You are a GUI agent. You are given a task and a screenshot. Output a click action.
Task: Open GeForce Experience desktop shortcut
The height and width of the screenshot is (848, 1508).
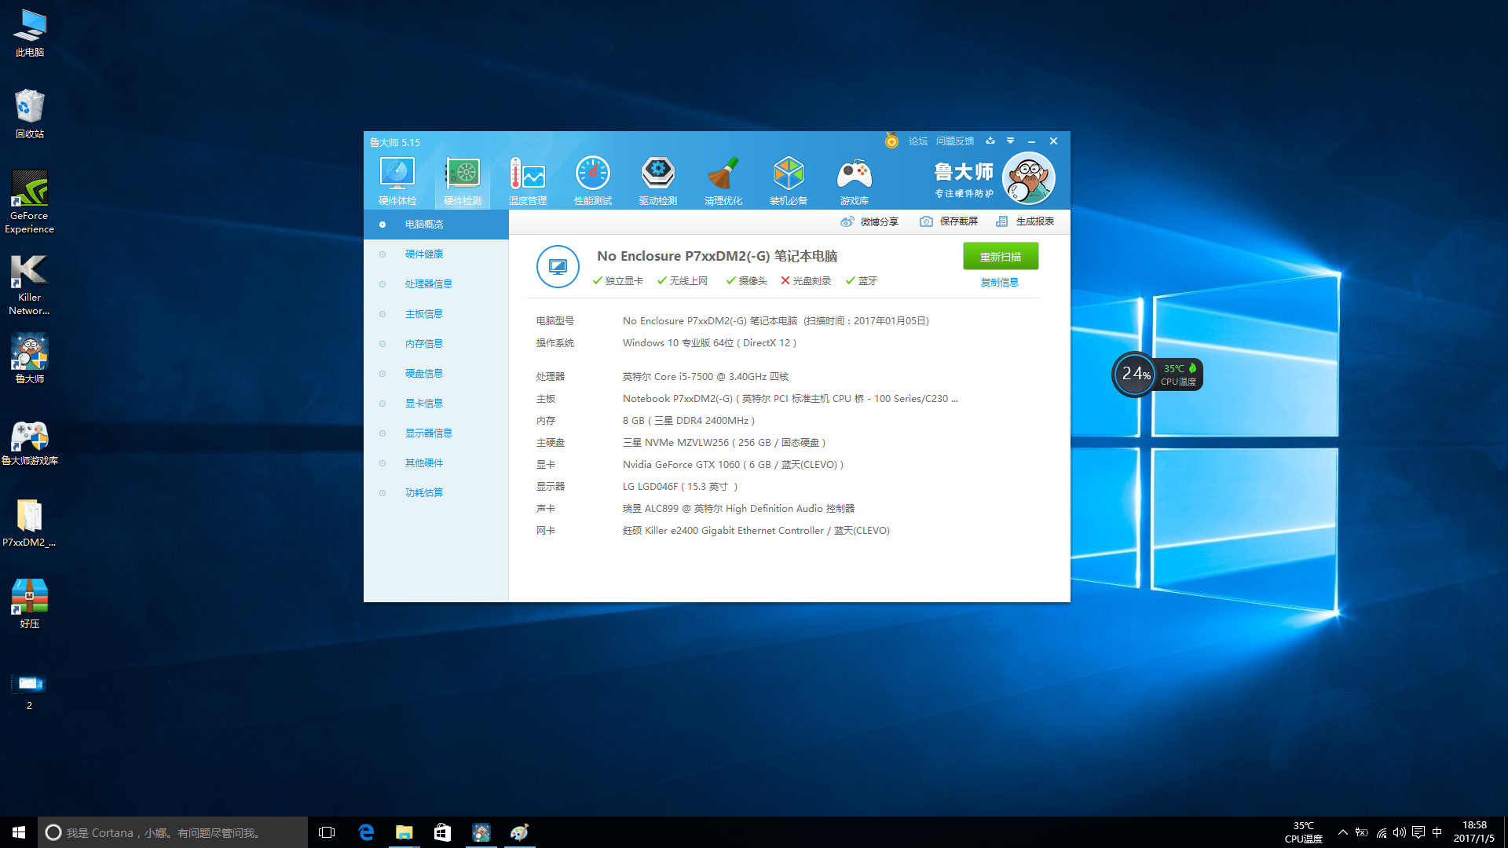click(30, 203)
